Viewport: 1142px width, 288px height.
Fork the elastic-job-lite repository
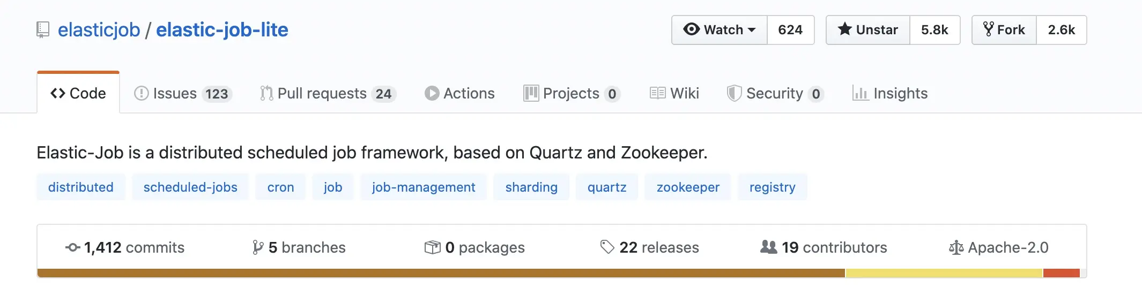1004,30
